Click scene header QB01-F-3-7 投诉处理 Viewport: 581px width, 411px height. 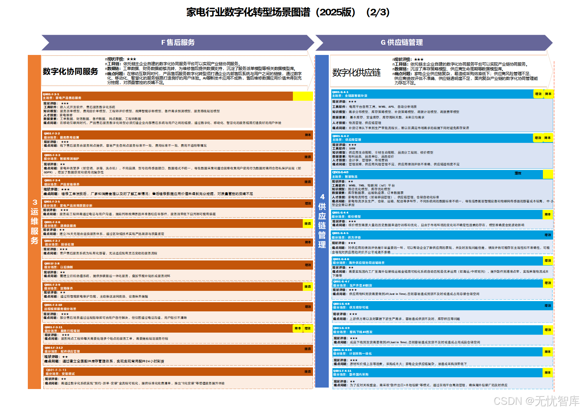[x=178, y=242]
